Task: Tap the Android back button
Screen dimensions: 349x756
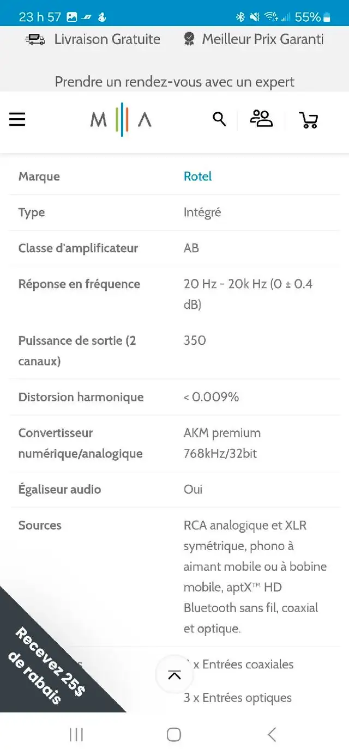Action: pos(272,735)
